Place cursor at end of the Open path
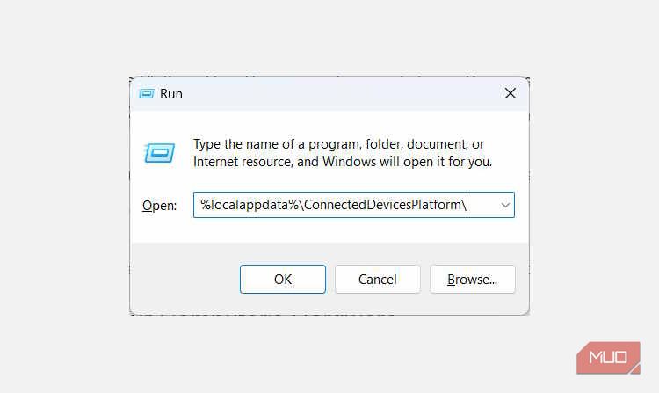This screenshot has height=393, width=659. point(469,205)
